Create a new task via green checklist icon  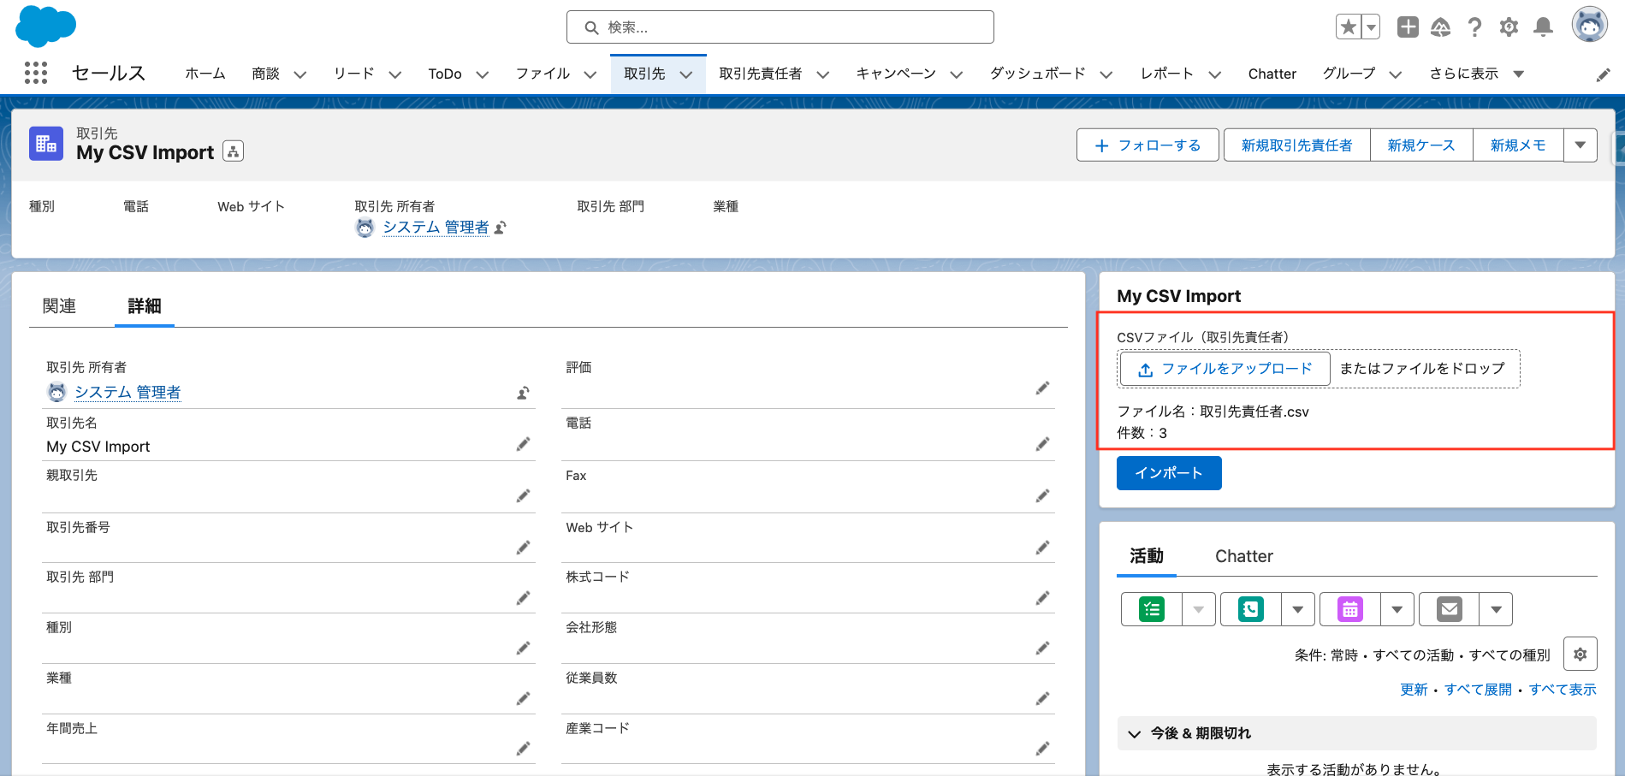(1151, 609)
